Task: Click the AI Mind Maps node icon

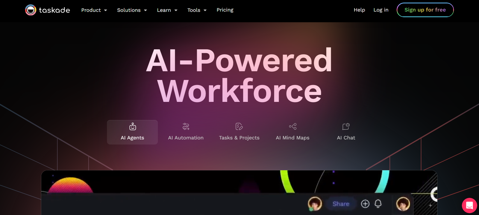Action: click(x=292, y=127)
